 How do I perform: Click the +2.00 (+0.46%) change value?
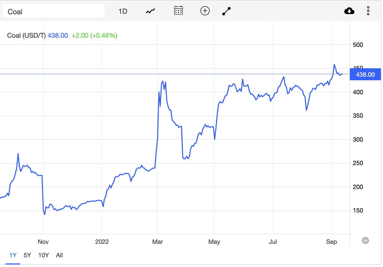click(x=94, y=35)
